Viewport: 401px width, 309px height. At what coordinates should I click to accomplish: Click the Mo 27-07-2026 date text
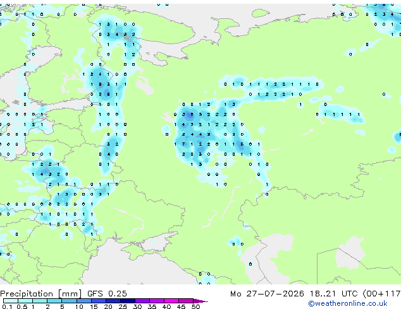point(267,294)
